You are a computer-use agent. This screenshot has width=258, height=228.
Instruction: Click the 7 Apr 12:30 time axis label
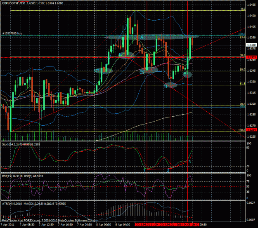point(46,225)
